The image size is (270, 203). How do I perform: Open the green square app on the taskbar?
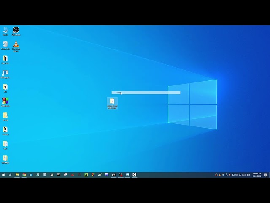coord(86,175)
